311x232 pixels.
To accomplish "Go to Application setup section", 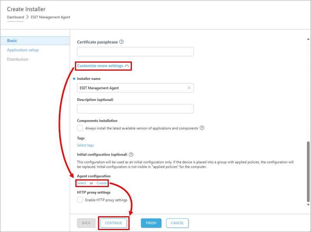I will (x=23, y=50).
